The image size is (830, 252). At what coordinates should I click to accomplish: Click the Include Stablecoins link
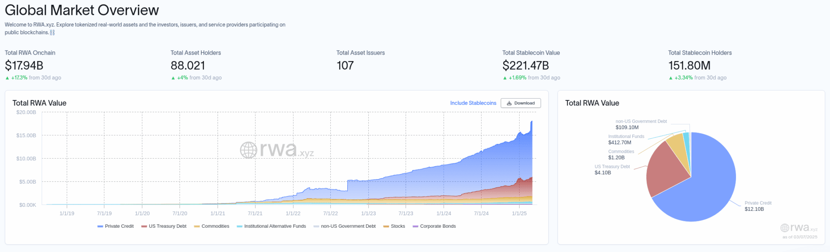pos(473,103)
